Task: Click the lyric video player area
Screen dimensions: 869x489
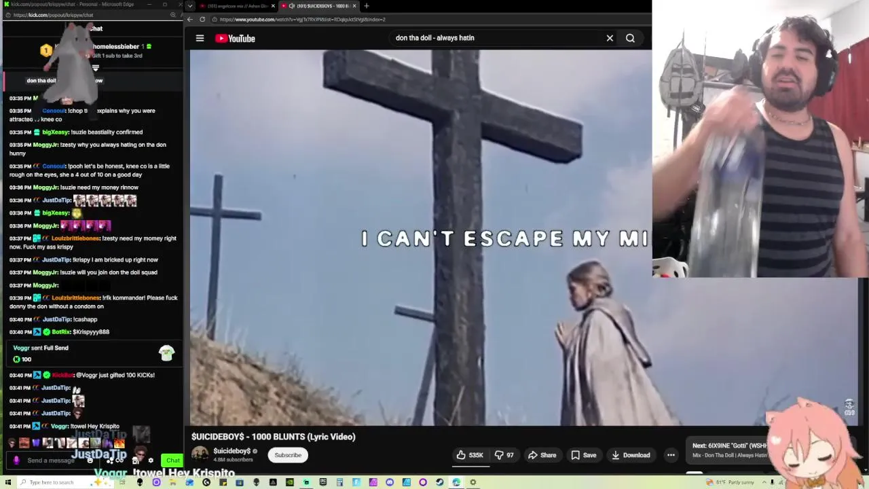Action: pyautogui.click(x=421, y=238)
